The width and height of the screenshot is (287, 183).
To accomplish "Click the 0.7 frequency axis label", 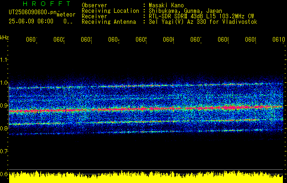I will click(4, 151).
